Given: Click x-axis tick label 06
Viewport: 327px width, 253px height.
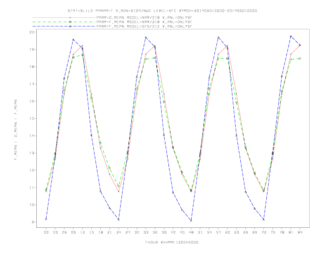Looking at the screenshot, I should point(64,232).
